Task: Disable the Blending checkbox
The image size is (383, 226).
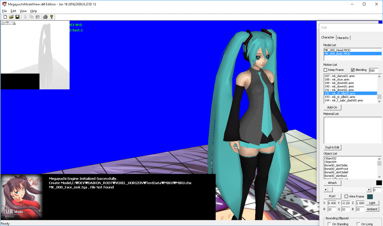Action: click(352, 70)
